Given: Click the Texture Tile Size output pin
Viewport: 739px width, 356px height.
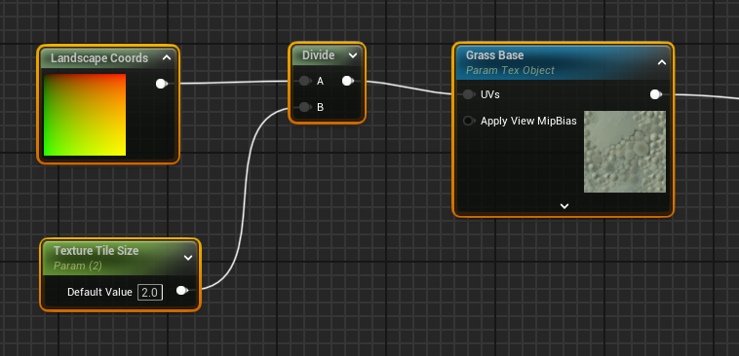Looking at the screenshot, I should pos(181,291).
